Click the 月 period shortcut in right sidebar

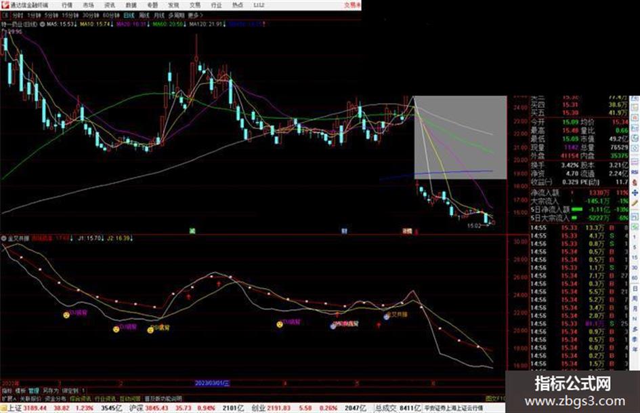pos(635,309)
